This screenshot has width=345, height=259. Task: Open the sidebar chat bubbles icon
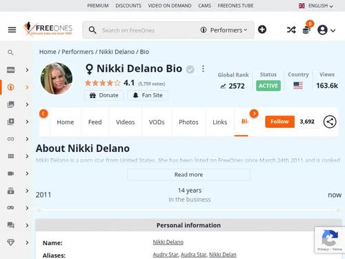(x=11, y=225)
